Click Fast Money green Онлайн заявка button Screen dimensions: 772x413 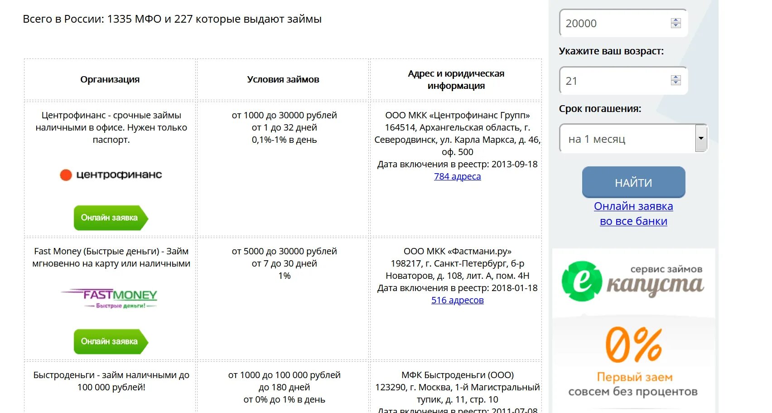tap(111, 342)
